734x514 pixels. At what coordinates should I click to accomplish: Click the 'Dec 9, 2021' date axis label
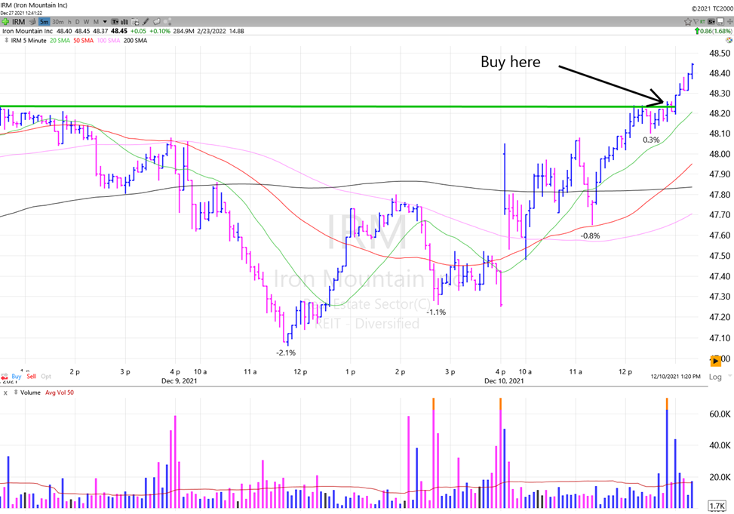click(180, 380)
